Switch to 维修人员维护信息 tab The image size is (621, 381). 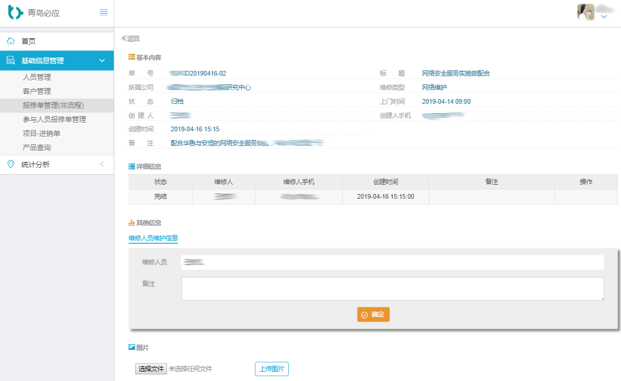(x=153, y=238)
